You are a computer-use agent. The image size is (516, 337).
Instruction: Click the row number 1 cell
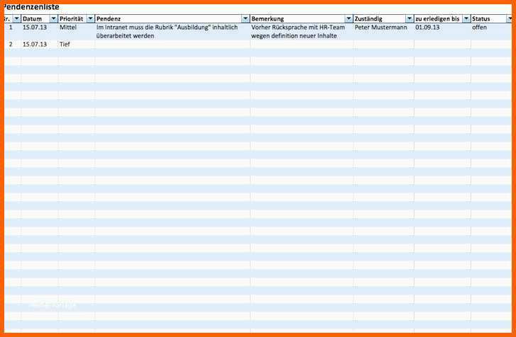pyautogui.click(x=10, y=27)
